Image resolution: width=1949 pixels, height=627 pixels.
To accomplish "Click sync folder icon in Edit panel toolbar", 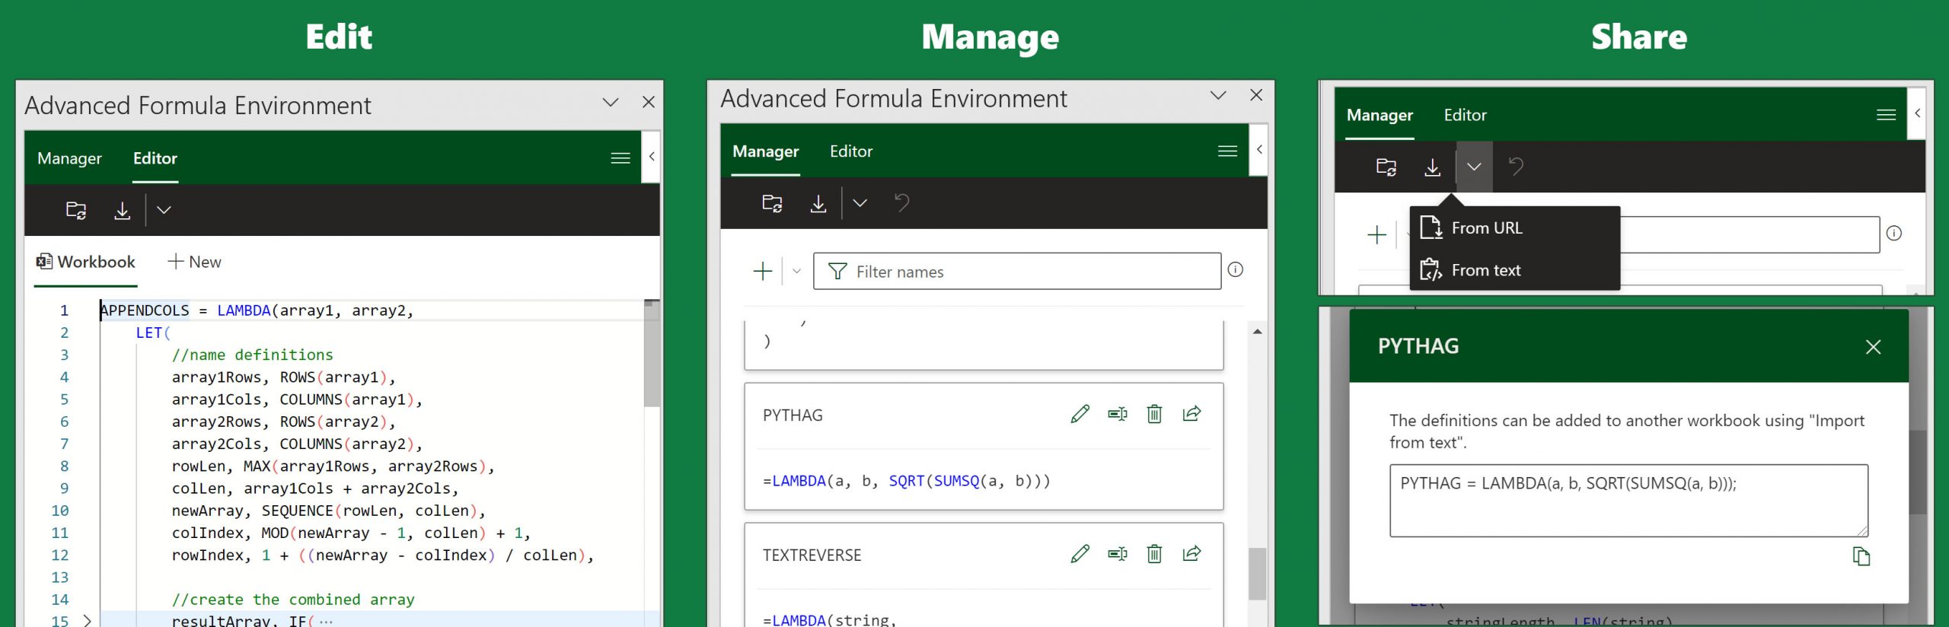I will pos(76,210).
